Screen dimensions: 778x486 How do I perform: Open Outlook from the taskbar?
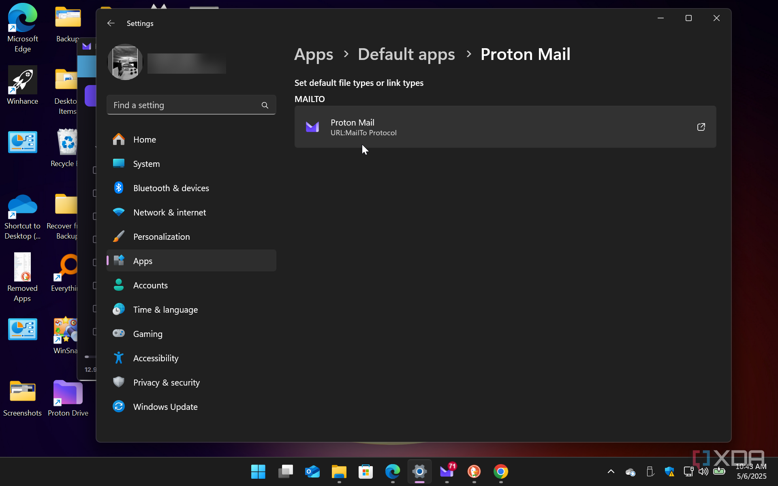tap(312, 471)
